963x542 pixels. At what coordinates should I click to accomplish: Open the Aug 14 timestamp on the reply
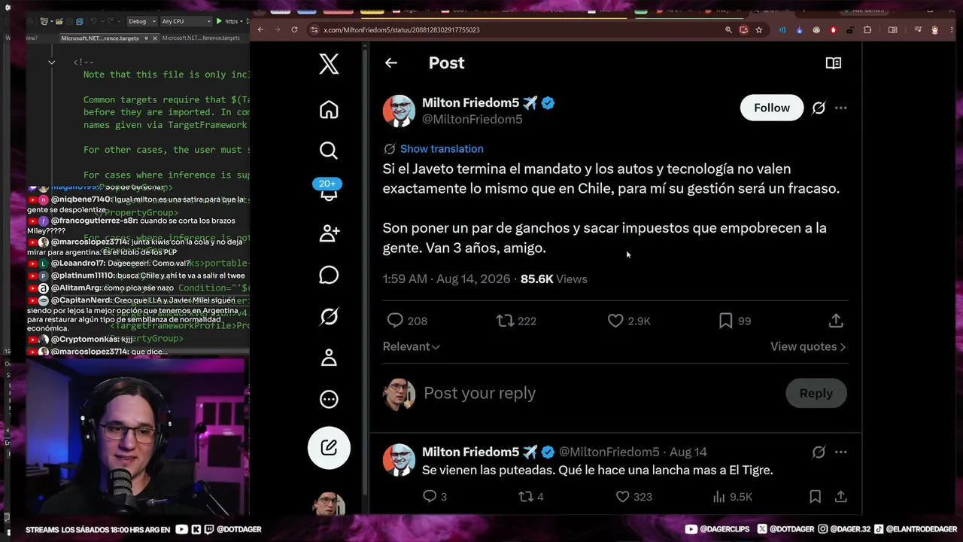tap(688, 452)
